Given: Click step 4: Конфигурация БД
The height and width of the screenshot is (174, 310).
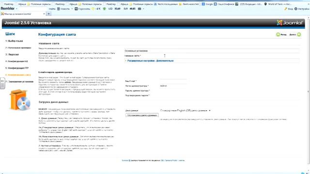Looking at the screenshot, I should point(16,61).
